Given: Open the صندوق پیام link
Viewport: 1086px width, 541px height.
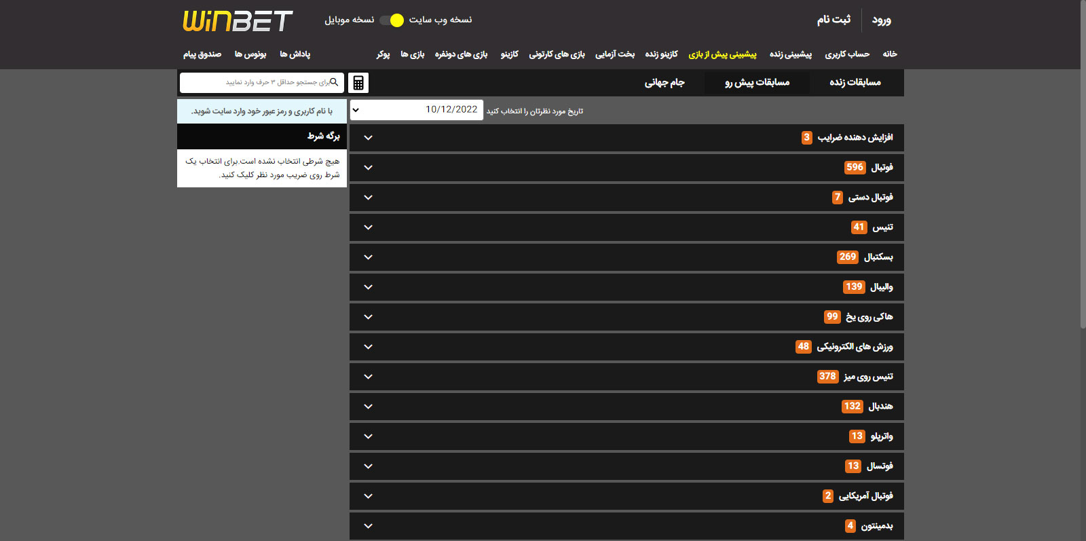Looking at the screenshot, I should 202,54.
